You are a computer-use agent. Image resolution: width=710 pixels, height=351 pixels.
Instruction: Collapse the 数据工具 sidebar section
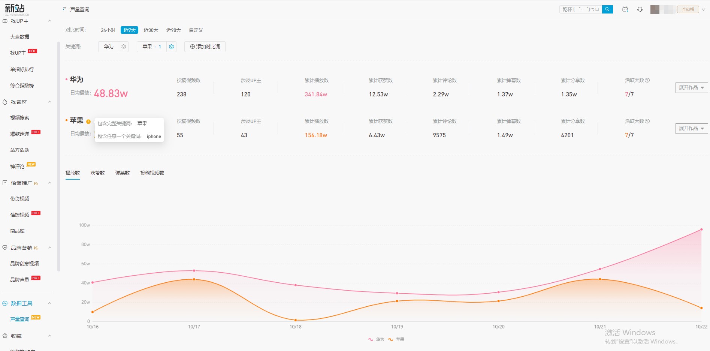[50, 303]
